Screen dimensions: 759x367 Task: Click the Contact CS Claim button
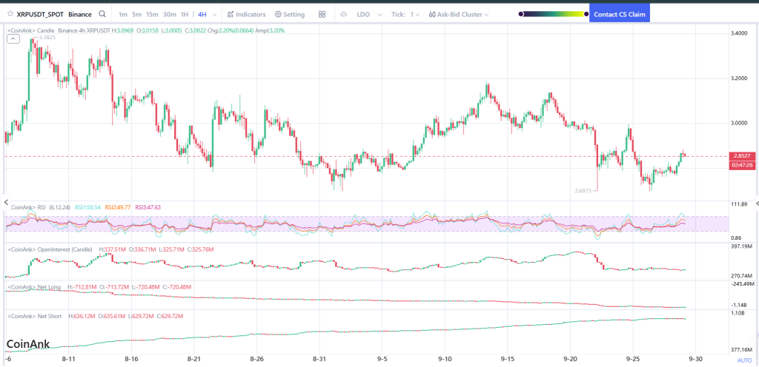[x=619, y=14]
